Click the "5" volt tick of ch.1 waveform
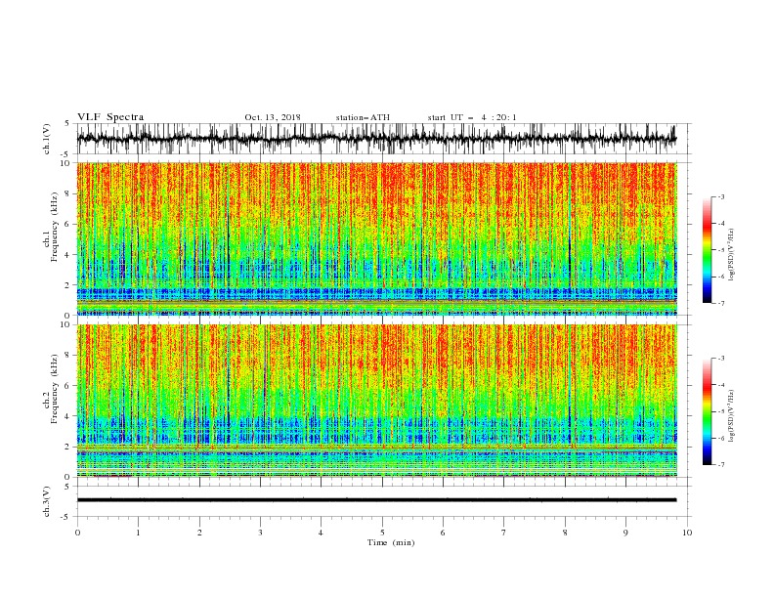The width and height of the screenshot is (774, 598). tap(68, 124)
